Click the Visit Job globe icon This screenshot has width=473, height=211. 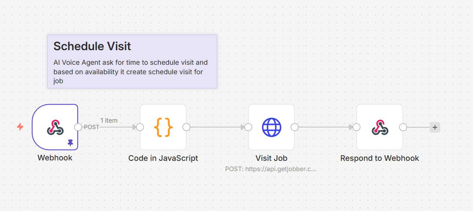(x=272, y=127)
